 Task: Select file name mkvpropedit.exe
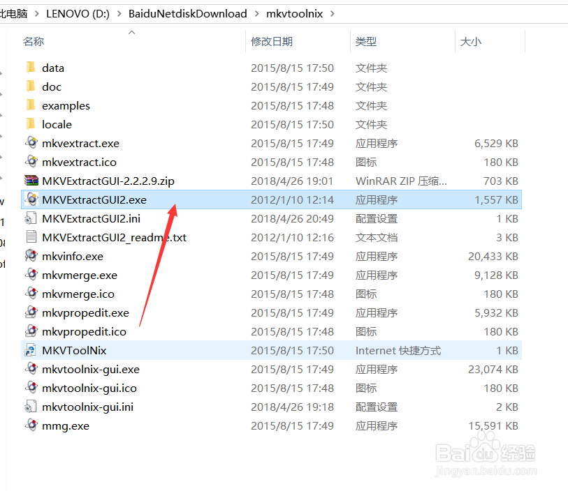point(85,312)
